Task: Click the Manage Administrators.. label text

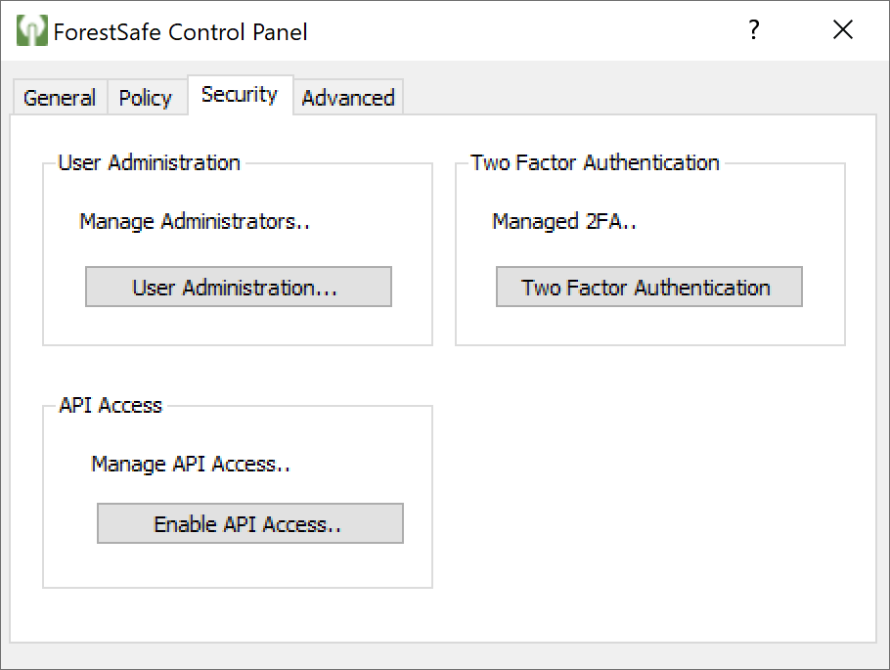Action: (x=195, y=222)
